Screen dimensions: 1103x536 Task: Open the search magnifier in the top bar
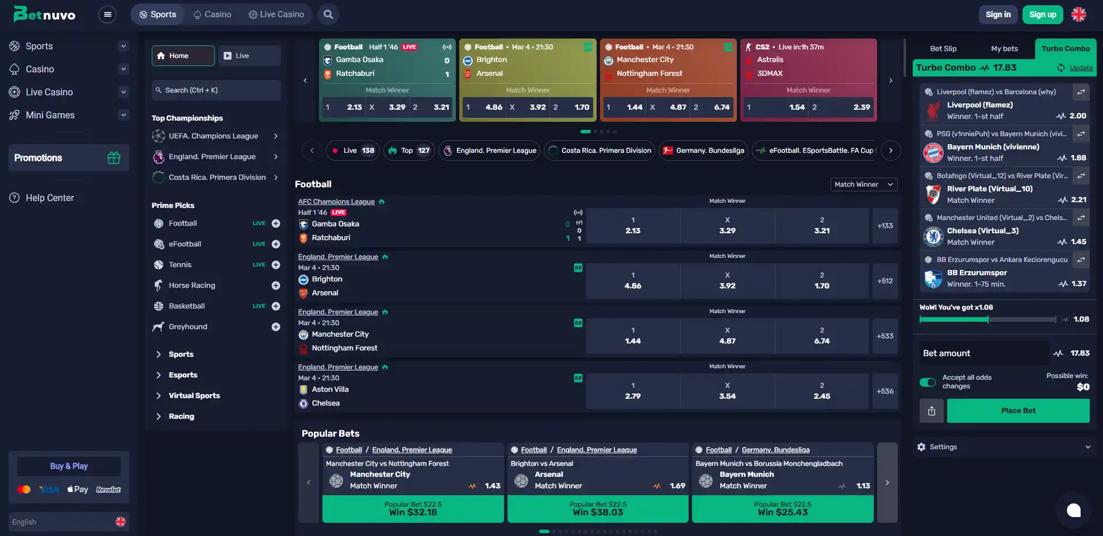(x=328, y=14)
